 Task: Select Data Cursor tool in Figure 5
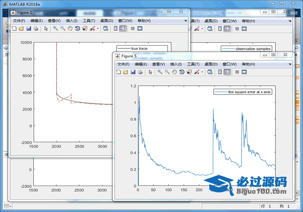[x=189, y=72]
